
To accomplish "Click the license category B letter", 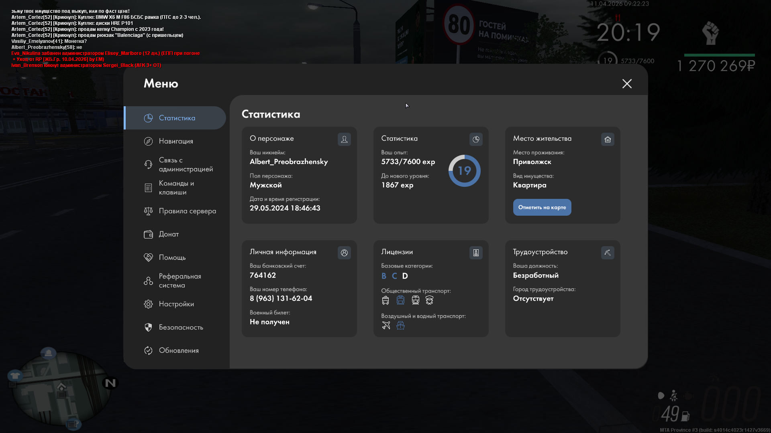I will click(x=384, y=276).
